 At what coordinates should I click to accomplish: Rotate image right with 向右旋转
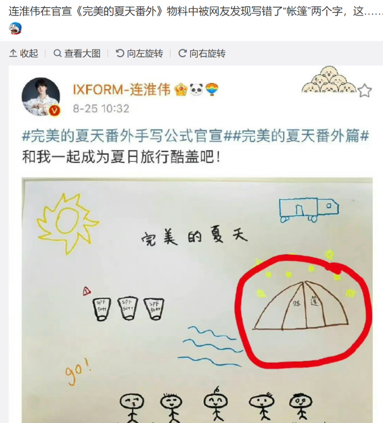202,53
